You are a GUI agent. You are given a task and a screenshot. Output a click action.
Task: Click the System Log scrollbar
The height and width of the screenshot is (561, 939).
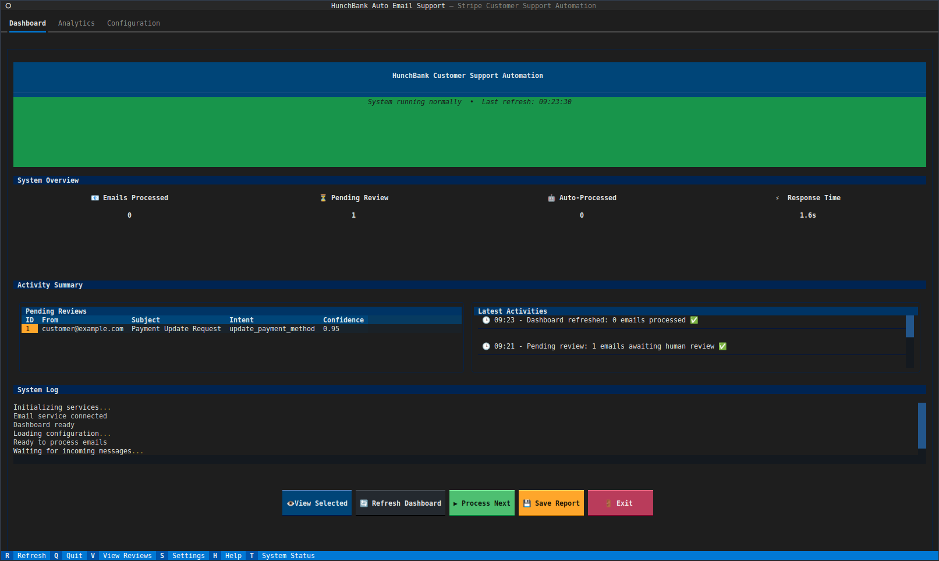point(923,425)
